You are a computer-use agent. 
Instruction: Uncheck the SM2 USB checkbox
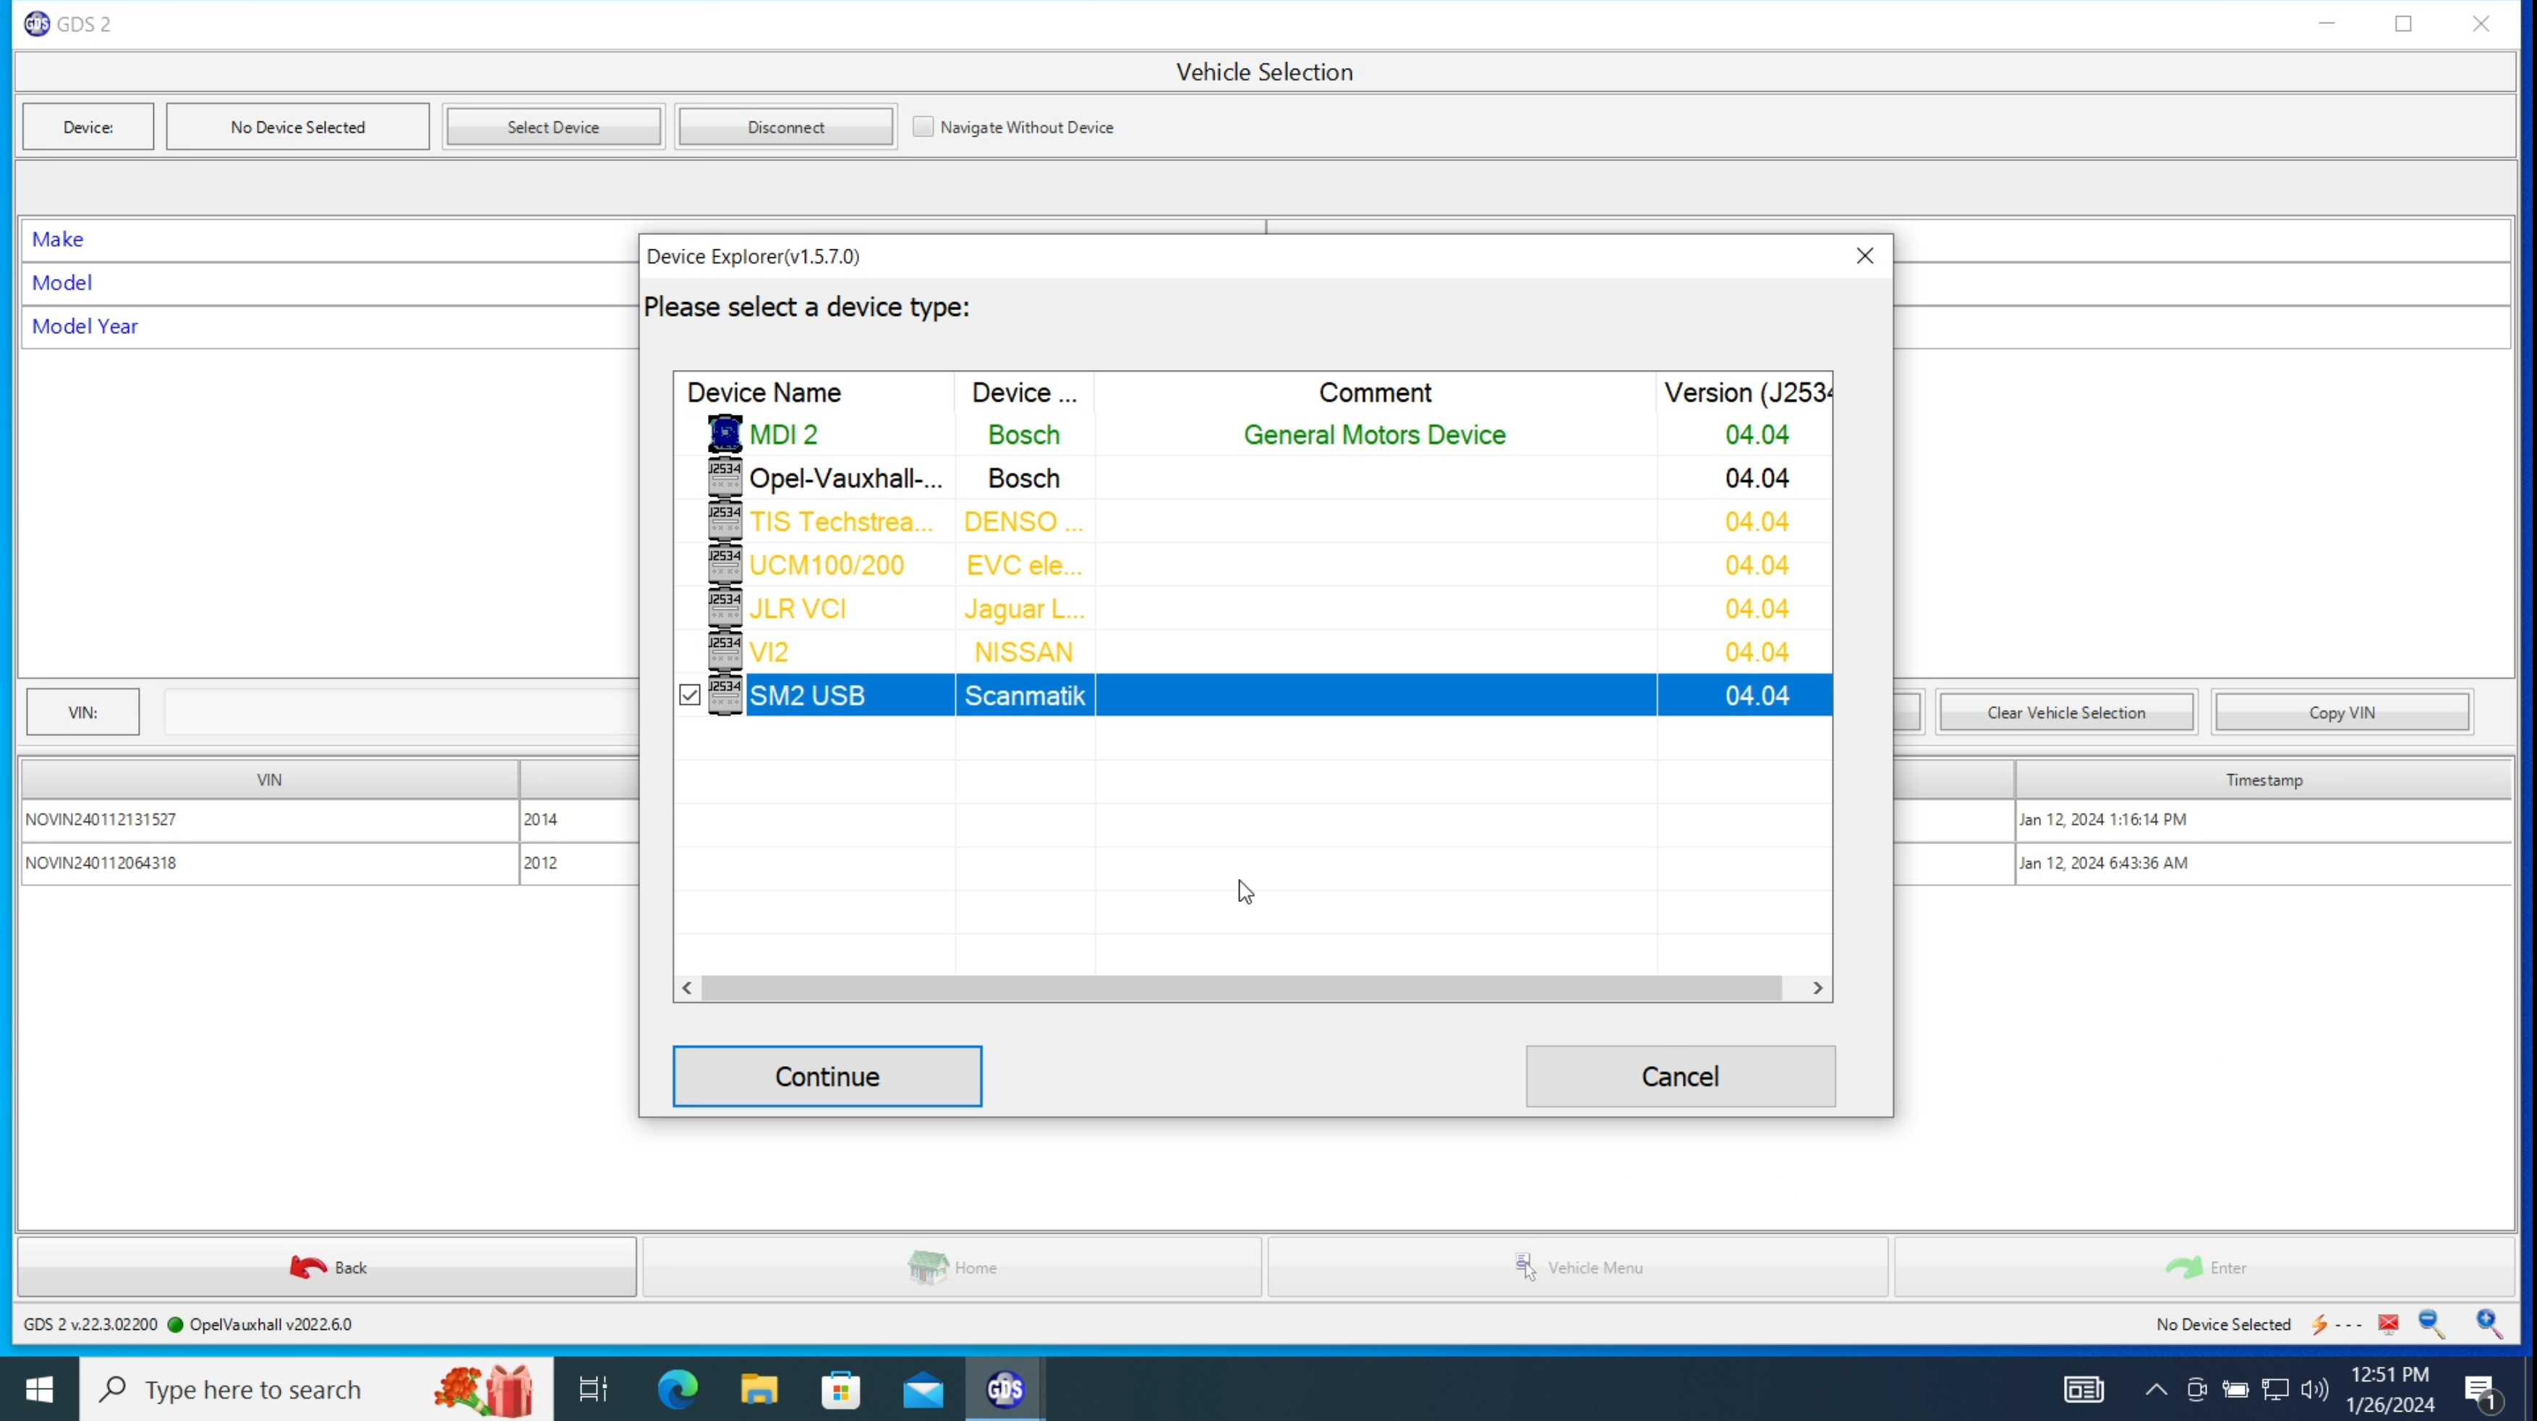pyautogui.click(x=689, y=696)
